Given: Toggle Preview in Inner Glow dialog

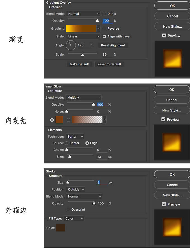Looking at the screenshot, I should (163, 119).
